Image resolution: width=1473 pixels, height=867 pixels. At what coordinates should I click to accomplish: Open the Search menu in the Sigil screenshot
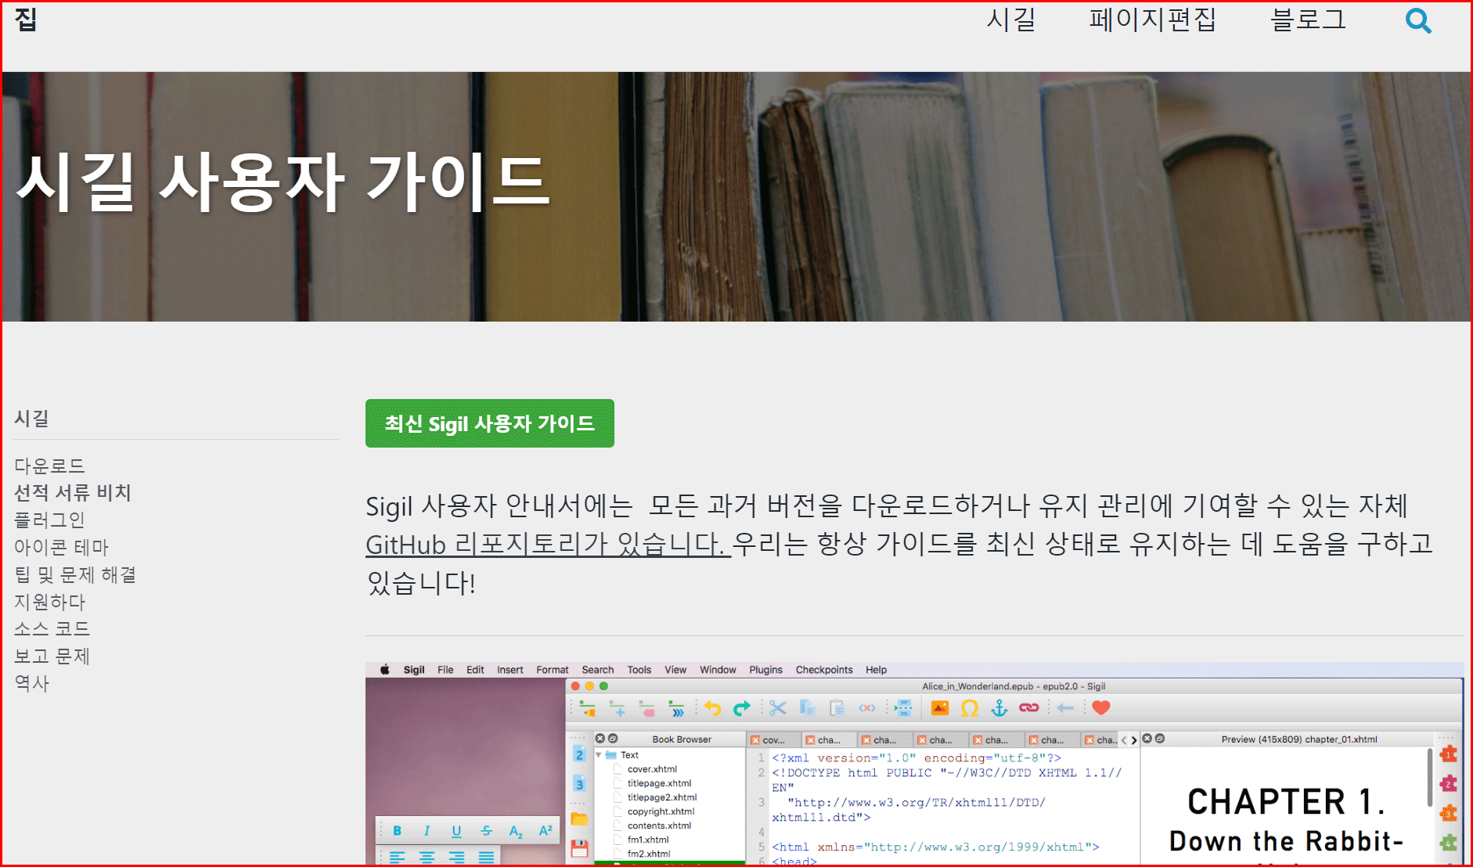598,670
